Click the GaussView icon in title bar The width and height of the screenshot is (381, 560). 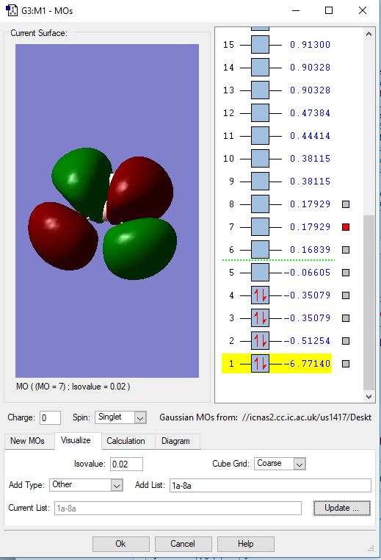coord(12,10)
